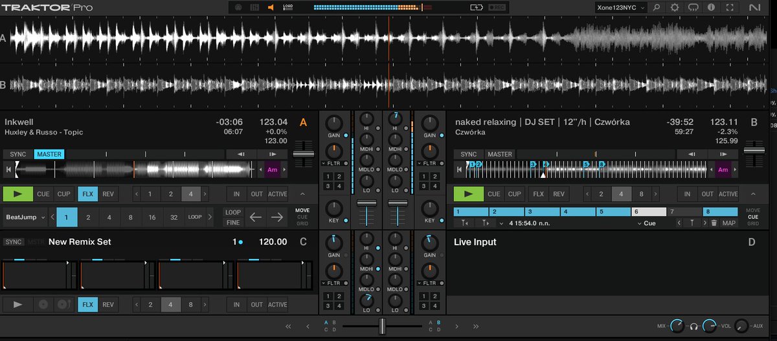Jump to track start on deck B
Viewport: 777px width, 341px height.
[459, 170]
